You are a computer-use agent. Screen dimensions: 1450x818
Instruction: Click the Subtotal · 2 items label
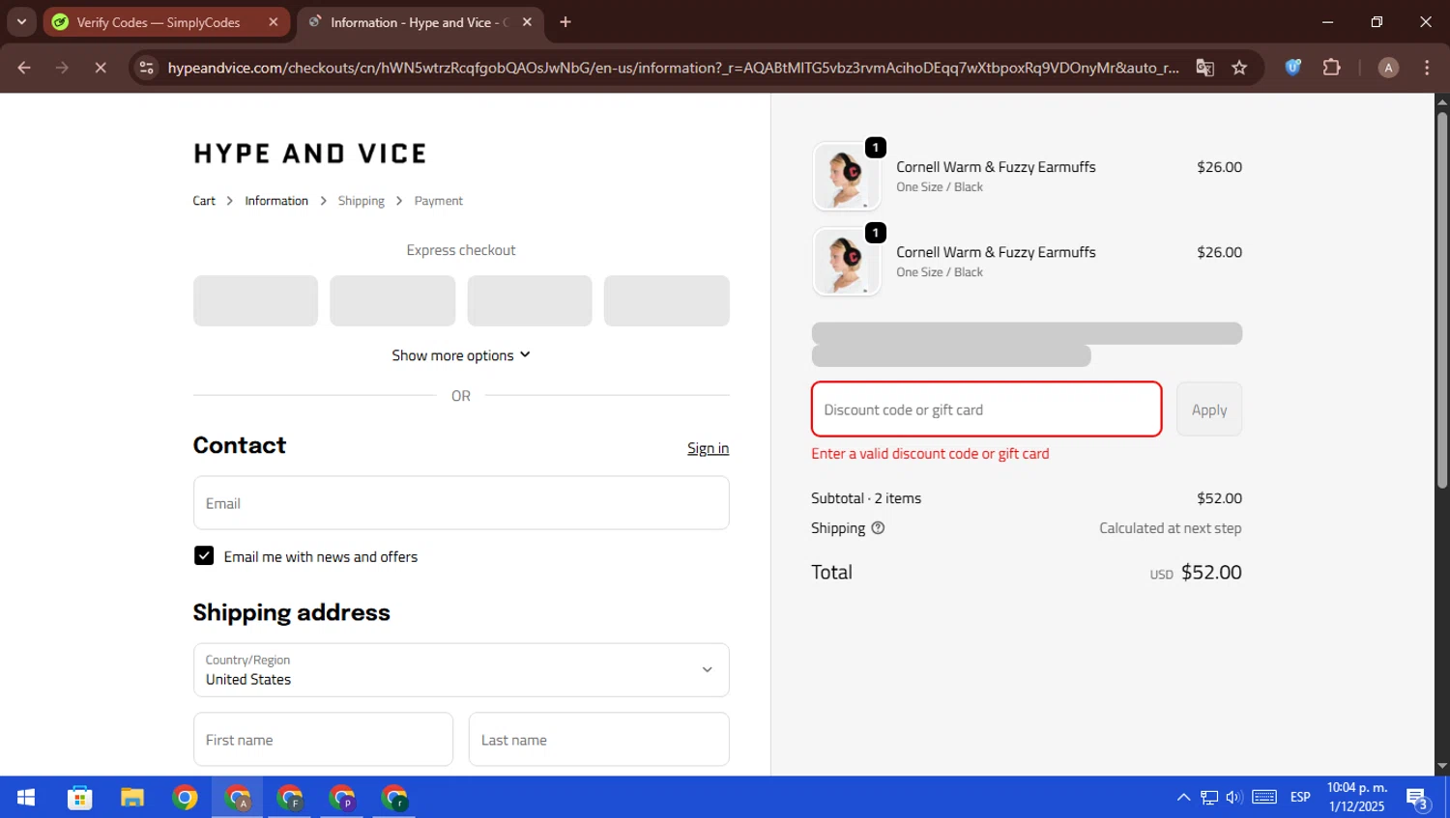pos(866,498)
